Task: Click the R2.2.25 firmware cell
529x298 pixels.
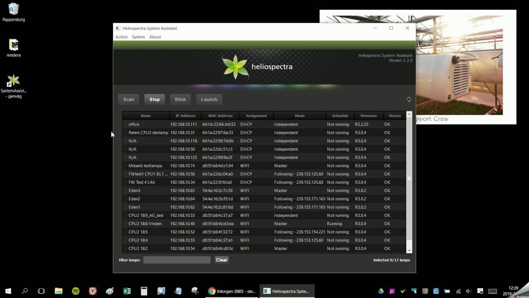Action: (362, 124)
